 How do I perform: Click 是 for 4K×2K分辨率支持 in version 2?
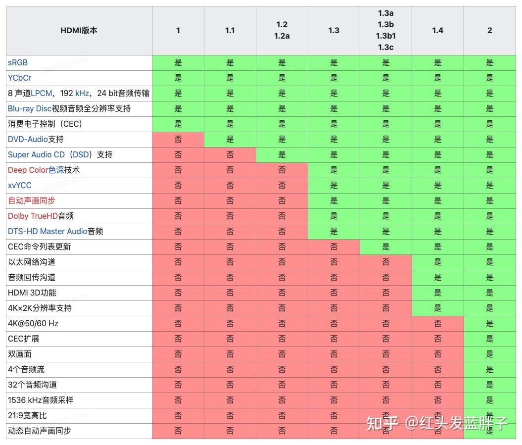tap(490, 308)
